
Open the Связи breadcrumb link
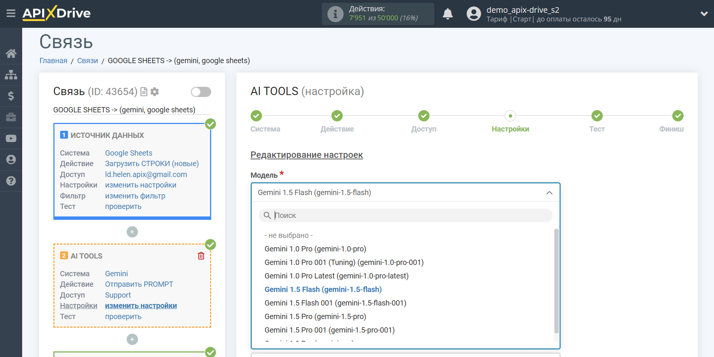[88, 61]
